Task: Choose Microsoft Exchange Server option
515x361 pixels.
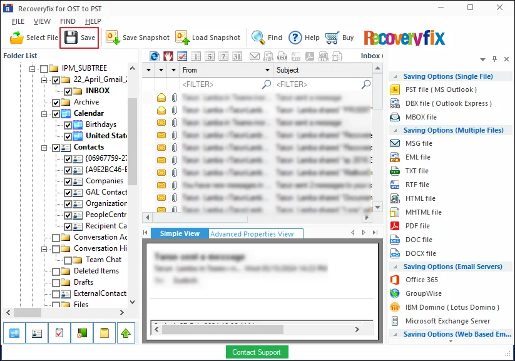Action: coord(447,322)
